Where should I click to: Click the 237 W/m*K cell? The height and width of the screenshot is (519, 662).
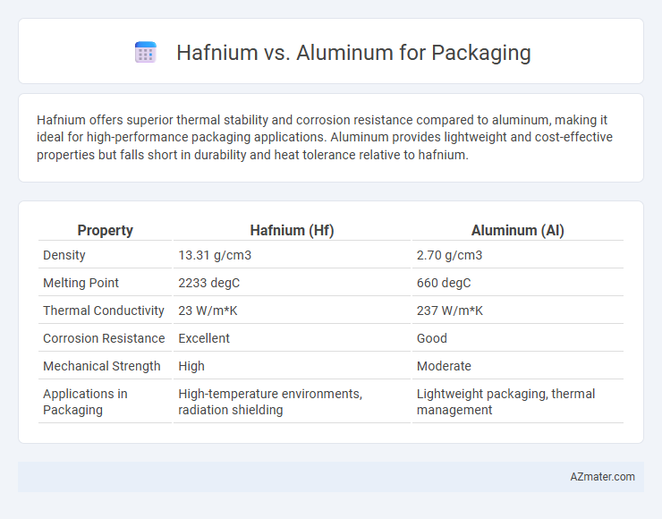point(518,311)
